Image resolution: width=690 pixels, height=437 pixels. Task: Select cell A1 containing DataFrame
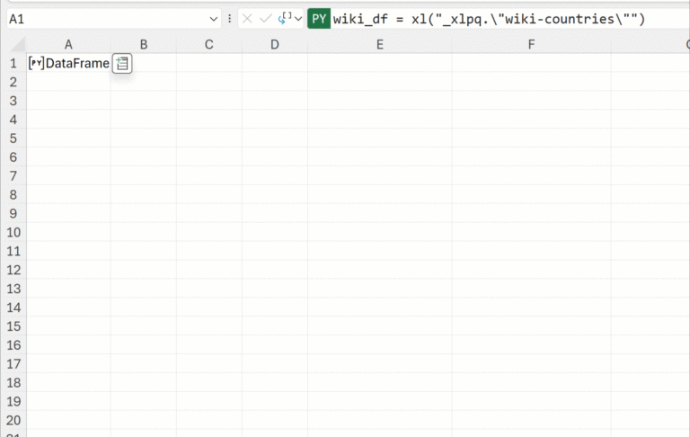(68, 64)
